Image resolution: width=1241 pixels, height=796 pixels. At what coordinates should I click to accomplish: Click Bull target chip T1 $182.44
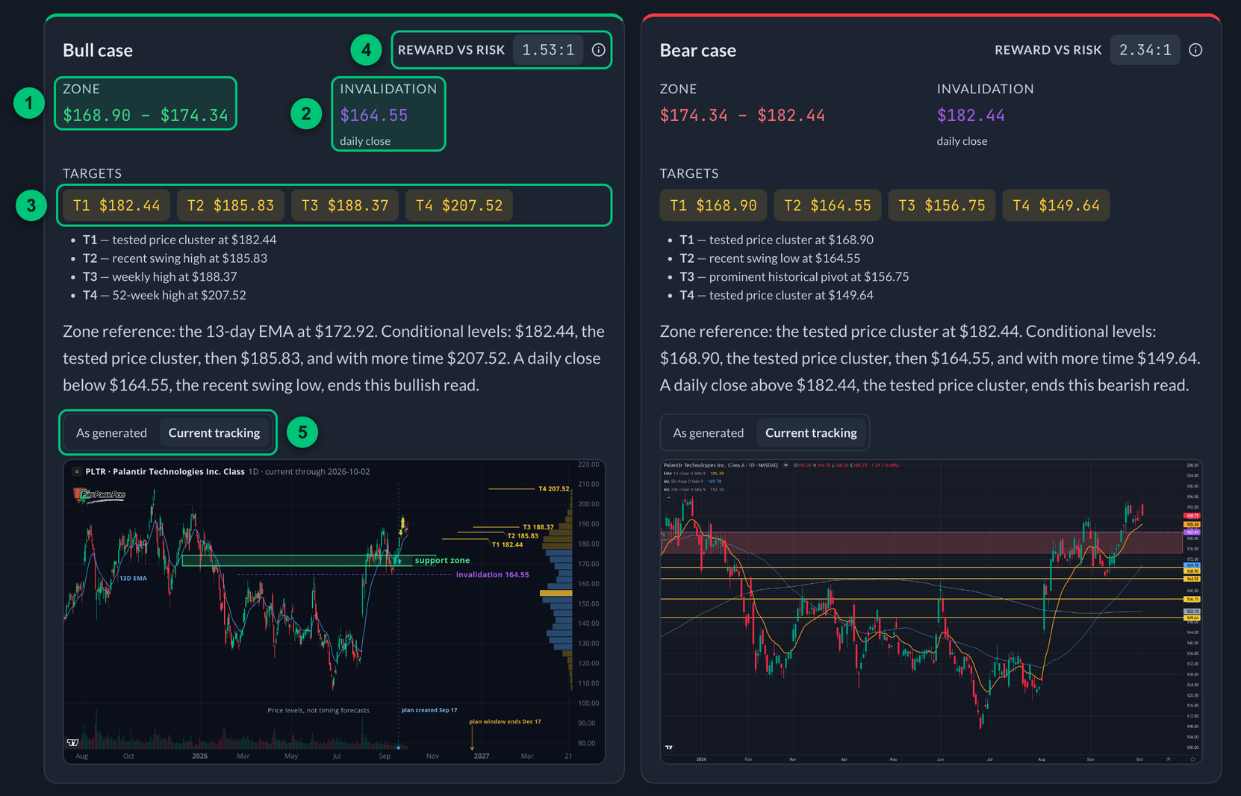click(116, 205)
